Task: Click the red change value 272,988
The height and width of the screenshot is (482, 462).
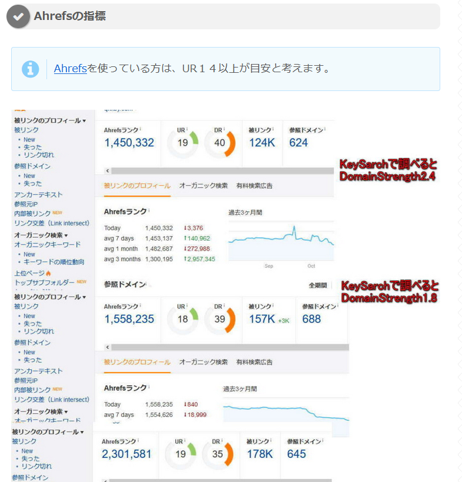Action: pyautogui.click(x=197, y=249)
